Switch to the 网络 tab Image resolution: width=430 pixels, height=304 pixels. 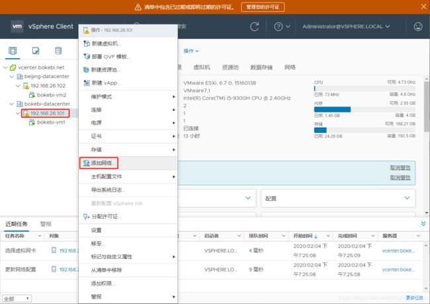point(290,67)
